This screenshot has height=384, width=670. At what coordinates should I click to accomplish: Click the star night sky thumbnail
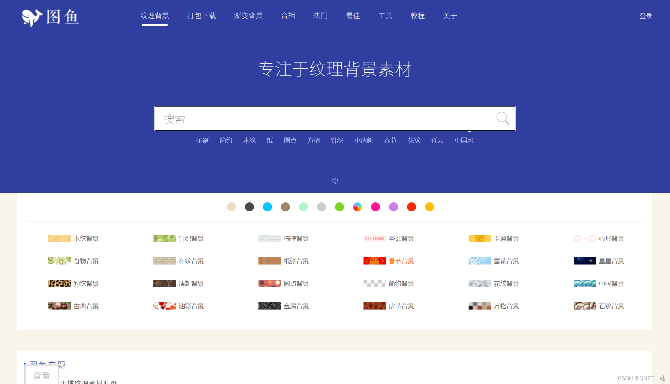(x=584, y=261)
